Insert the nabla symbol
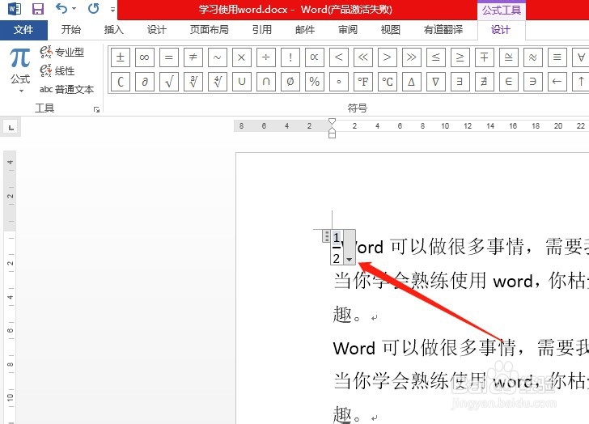This screenshot has height=424, width=589. pyautogui.click(x=436, y=82)
